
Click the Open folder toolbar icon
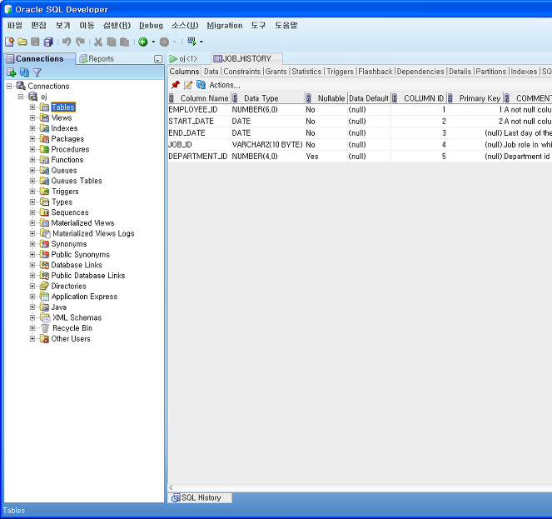[x=22, y=42]
